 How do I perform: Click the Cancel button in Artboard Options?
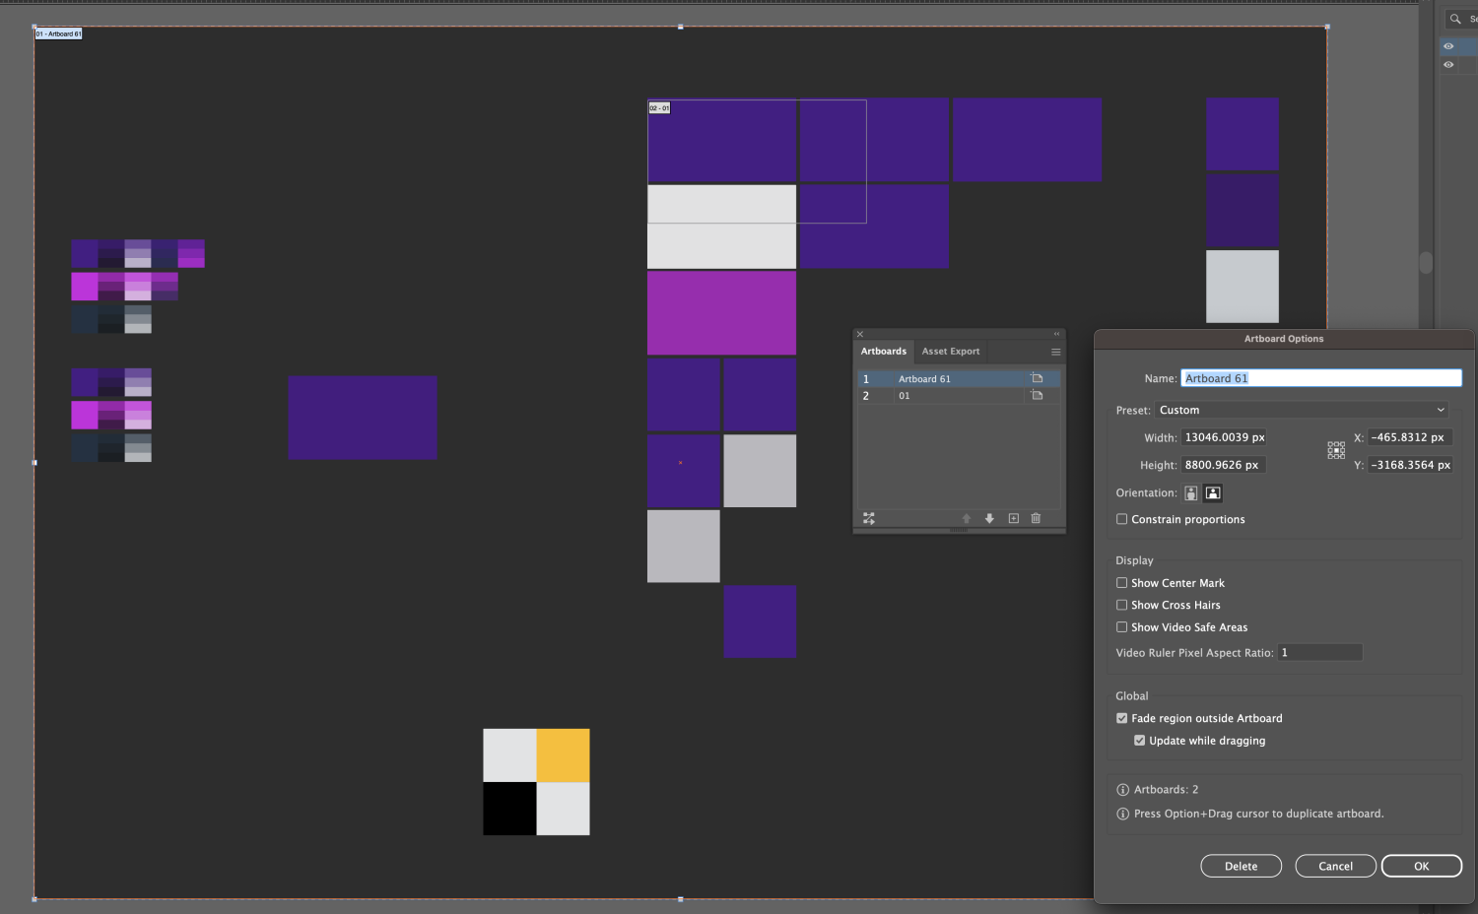coord(1335,866)
